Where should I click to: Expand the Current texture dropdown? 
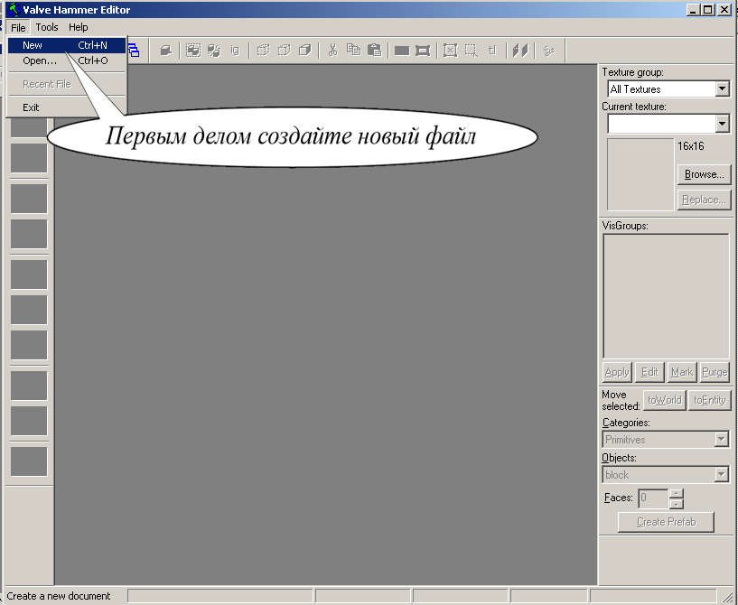(722, 124)
